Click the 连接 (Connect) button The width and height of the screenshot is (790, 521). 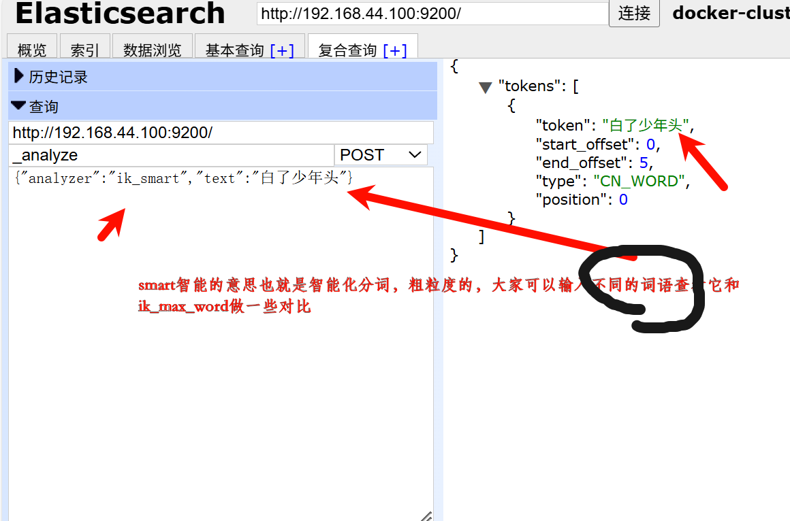click(x=634, y=13)
